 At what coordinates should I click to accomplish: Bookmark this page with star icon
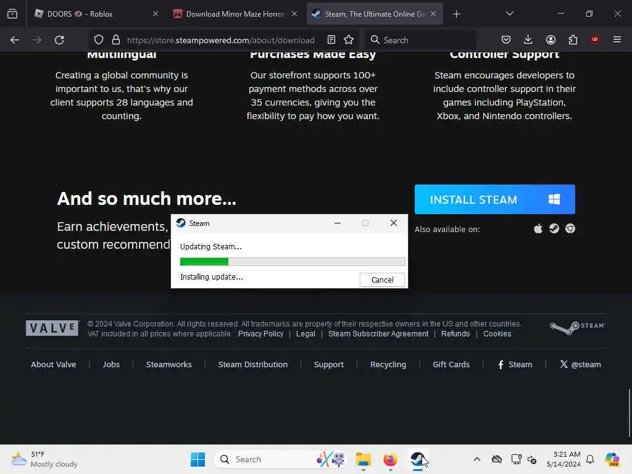click(x=349, y=39)
